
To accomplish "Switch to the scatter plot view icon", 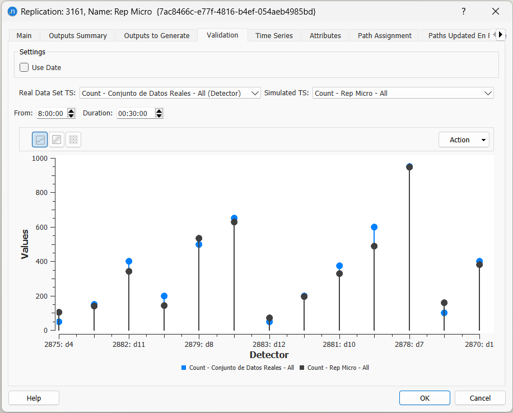I will (57, 139).
